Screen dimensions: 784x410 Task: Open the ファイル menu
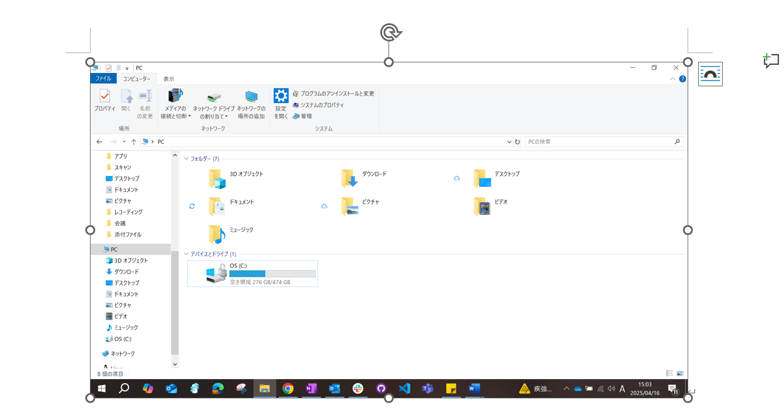[x=103, y=78]
